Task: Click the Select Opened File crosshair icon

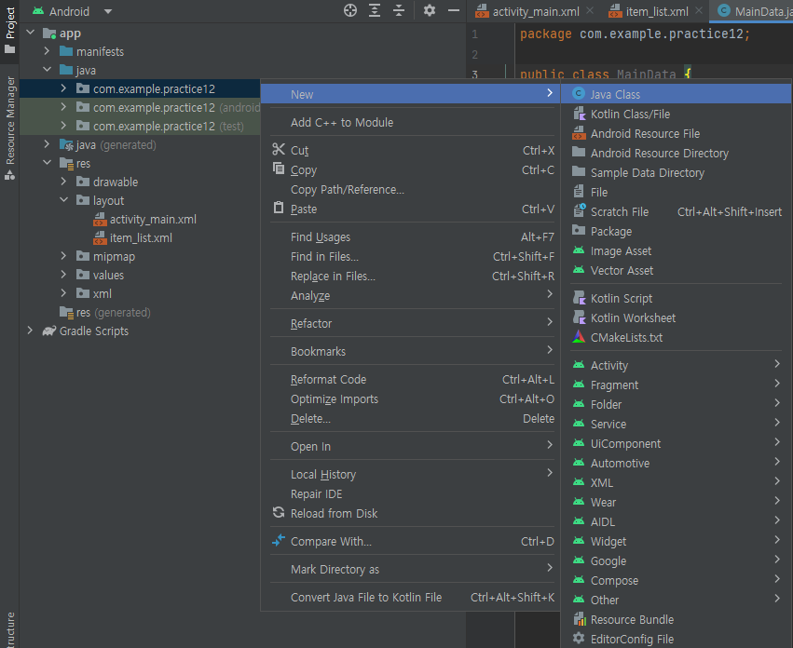Action: click(350, 10)
